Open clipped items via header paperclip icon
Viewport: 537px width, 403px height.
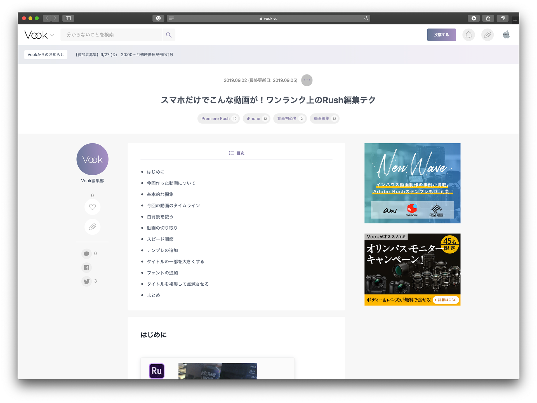(487, 35)
